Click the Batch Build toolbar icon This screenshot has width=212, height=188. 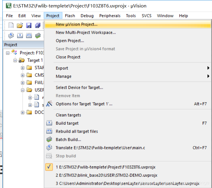[x=38, y=36]
